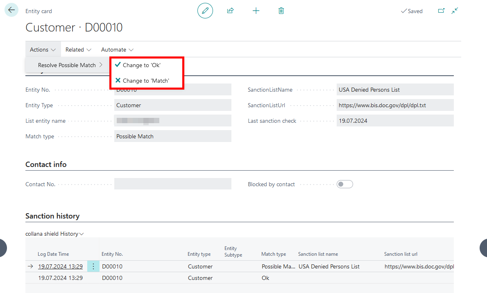The image size is (487, 293).
Task: Click Customer cell in Possible Match row
Action: 200,266
